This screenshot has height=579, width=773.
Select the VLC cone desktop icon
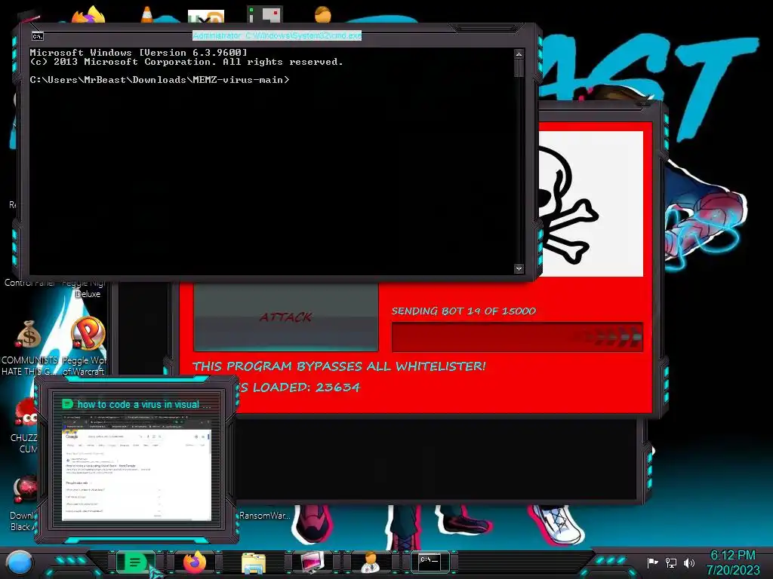(147, 15)
